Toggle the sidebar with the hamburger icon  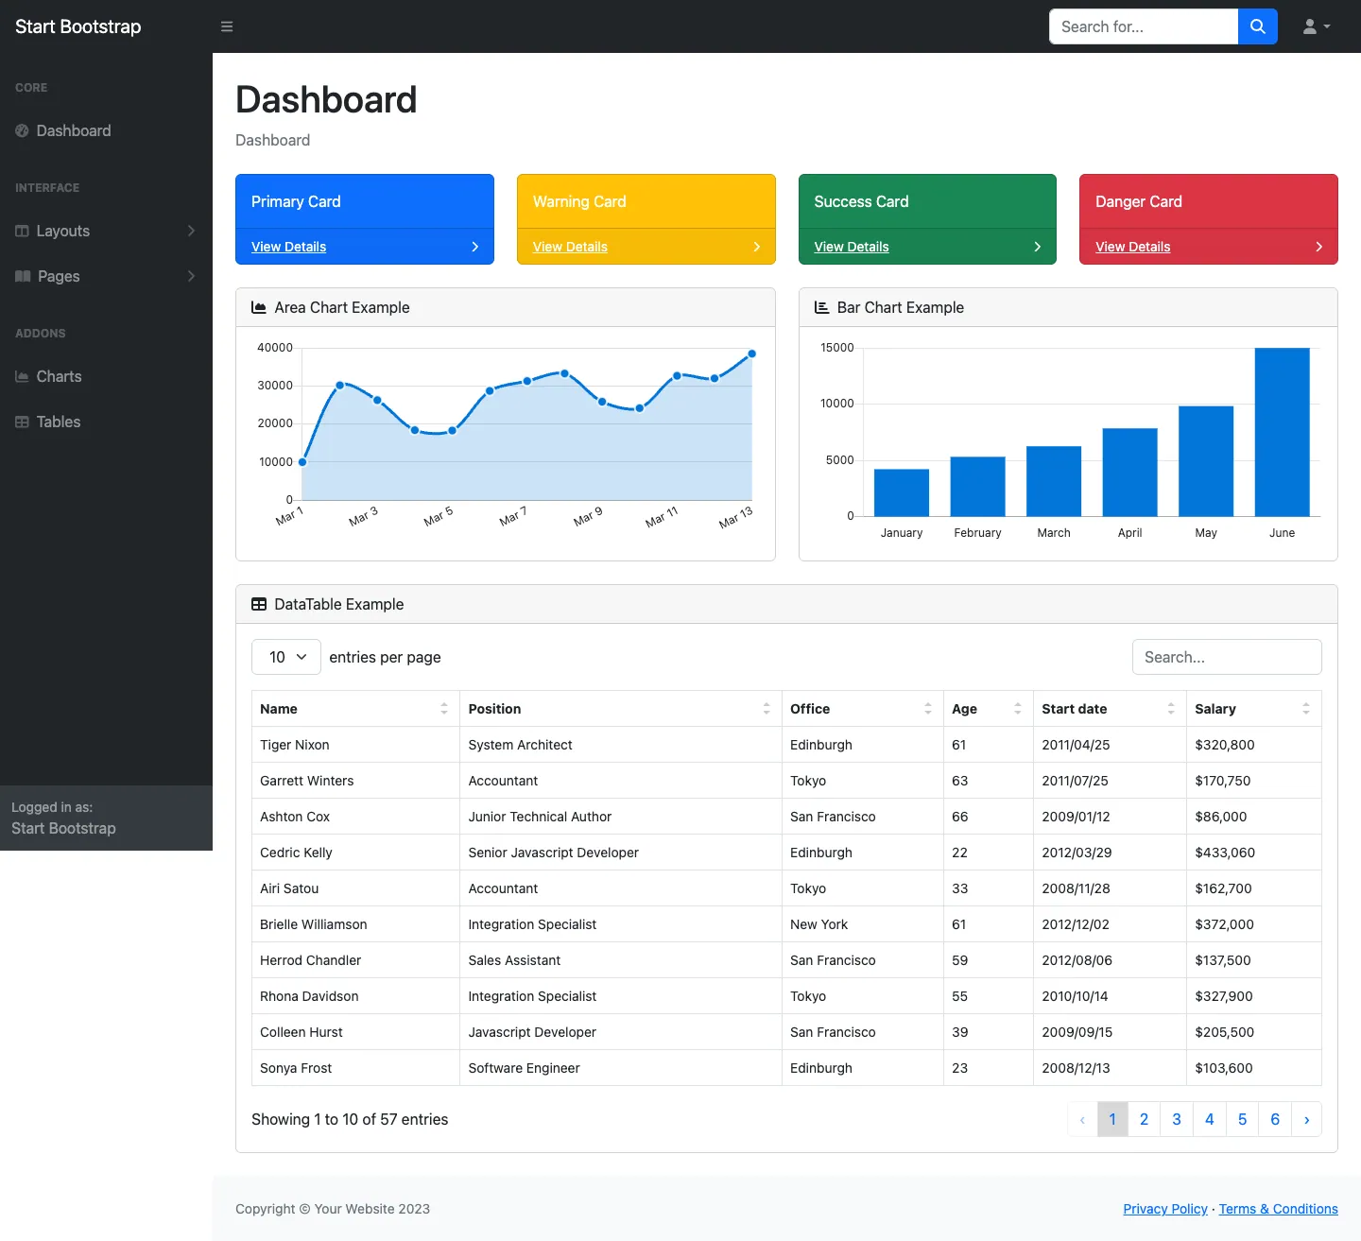click(227, 26)
